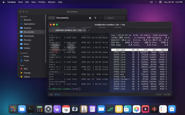Select Applications in Files sidebar
This screenshot has height=115, width=185.
[32, 24]
